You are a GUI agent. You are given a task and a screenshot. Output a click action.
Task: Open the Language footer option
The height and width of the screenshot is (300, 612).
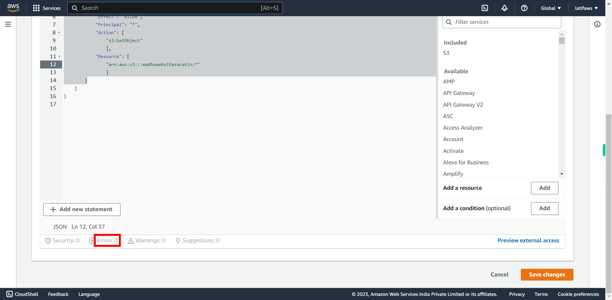(89, 294)
